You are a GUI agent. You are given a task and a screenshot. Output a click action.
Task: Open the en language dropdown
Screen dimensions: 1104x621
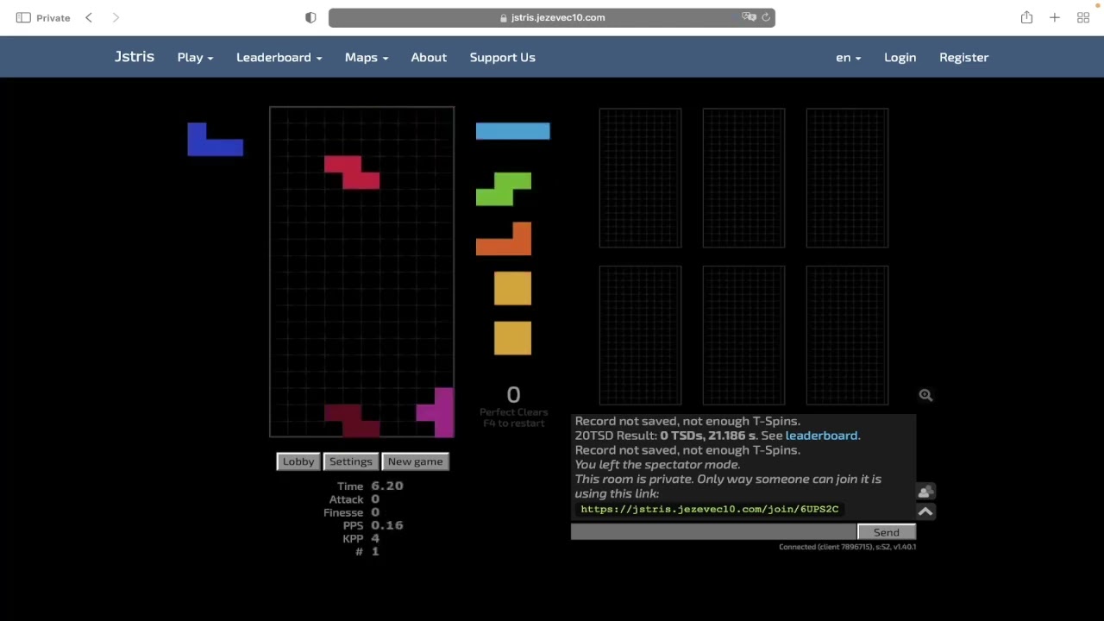tap(848, 57)
